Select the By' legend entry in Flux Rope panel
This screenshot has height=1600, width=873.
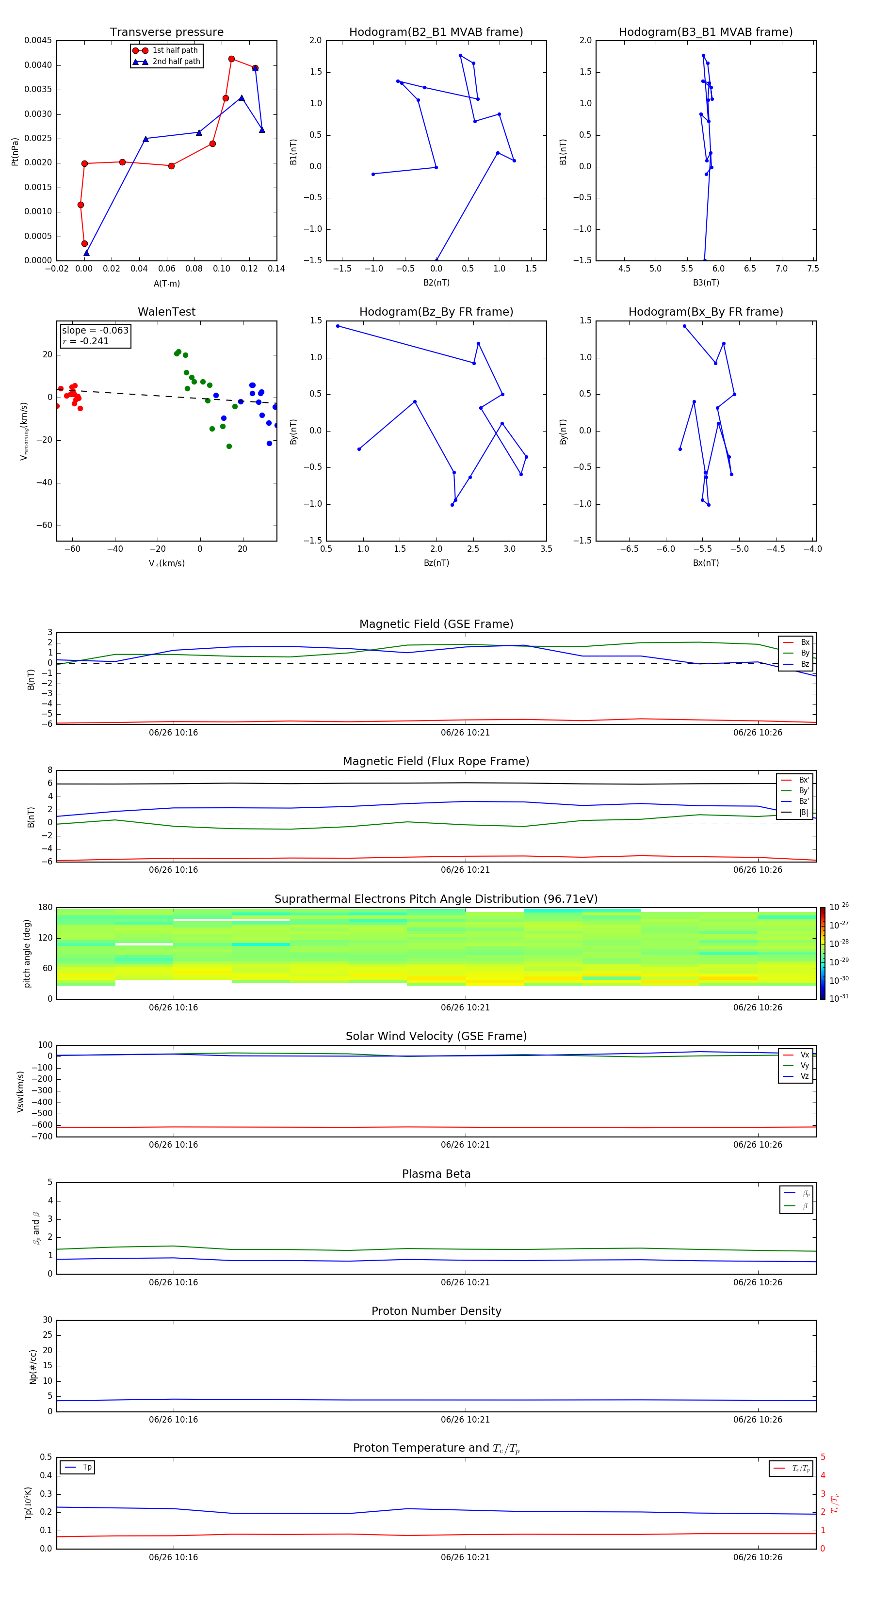click(795, 791)
